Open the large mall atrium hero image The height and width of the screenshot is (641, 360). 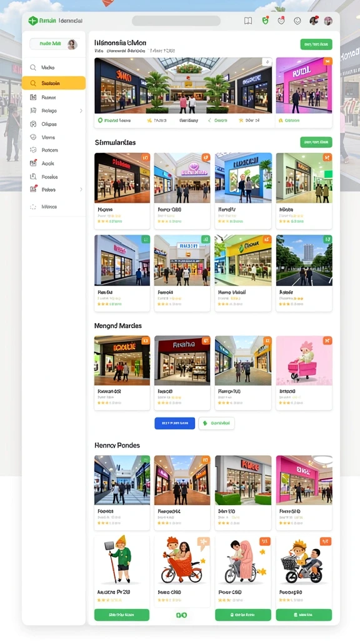[x=183, y=85]
